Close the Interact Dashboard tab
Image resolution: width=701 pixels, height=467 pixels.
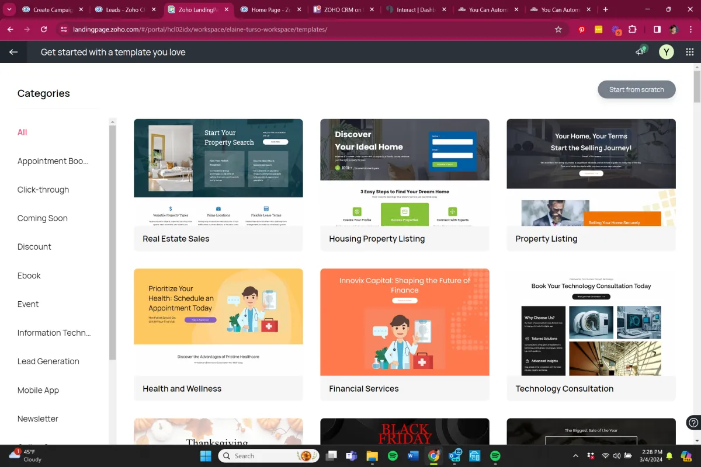click(x=445, y=9)
